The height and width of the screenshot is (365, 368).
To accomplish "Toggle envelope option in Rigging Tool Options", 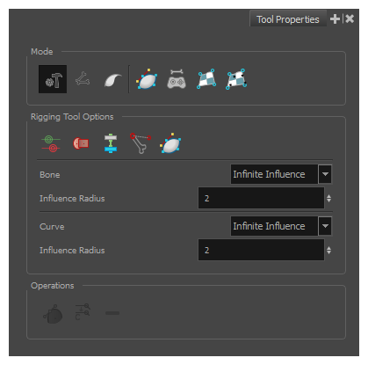I will click(x=170, y=143).
